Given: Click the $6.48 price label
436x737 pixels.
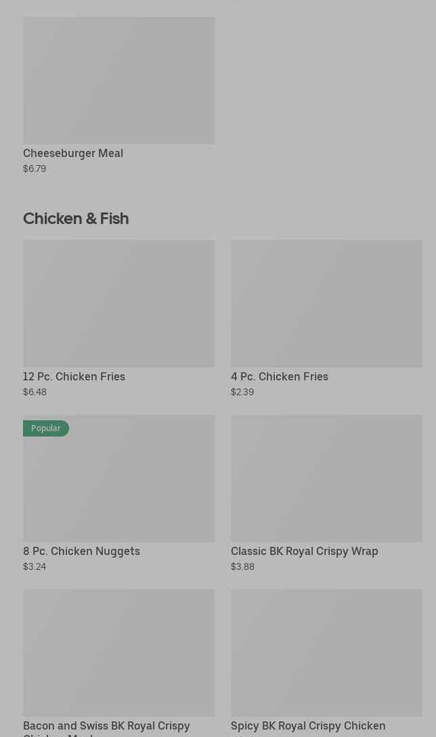Looking at the screenshot, I should (35, 392).
